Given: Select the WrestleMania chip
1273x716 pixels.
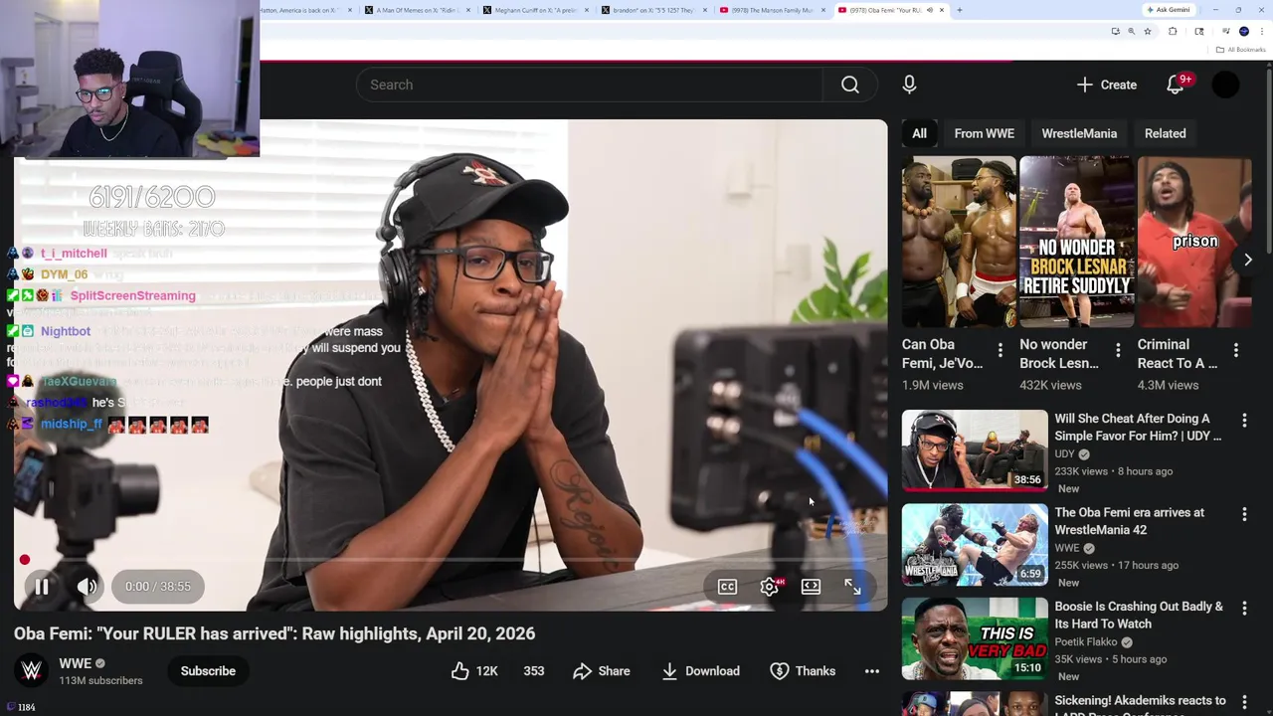Looking at the screenshot, I should tap(1079, 133).
